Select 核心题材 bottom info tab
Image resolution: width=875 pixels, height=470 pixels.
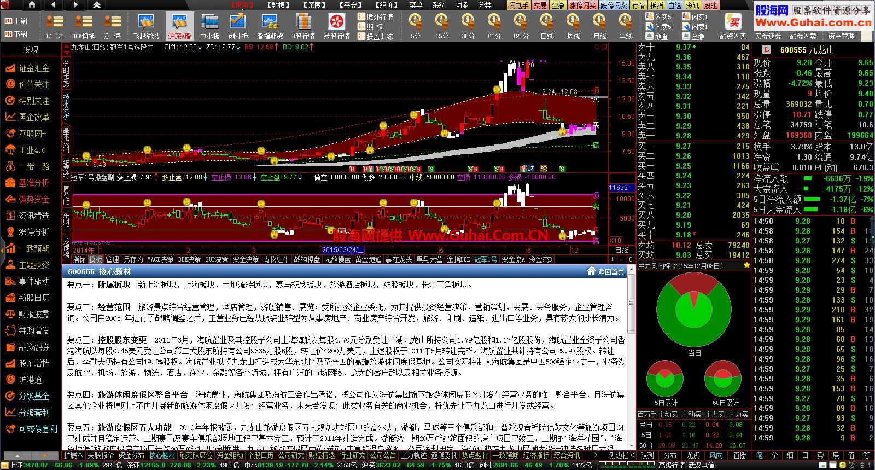pos(162,455)
